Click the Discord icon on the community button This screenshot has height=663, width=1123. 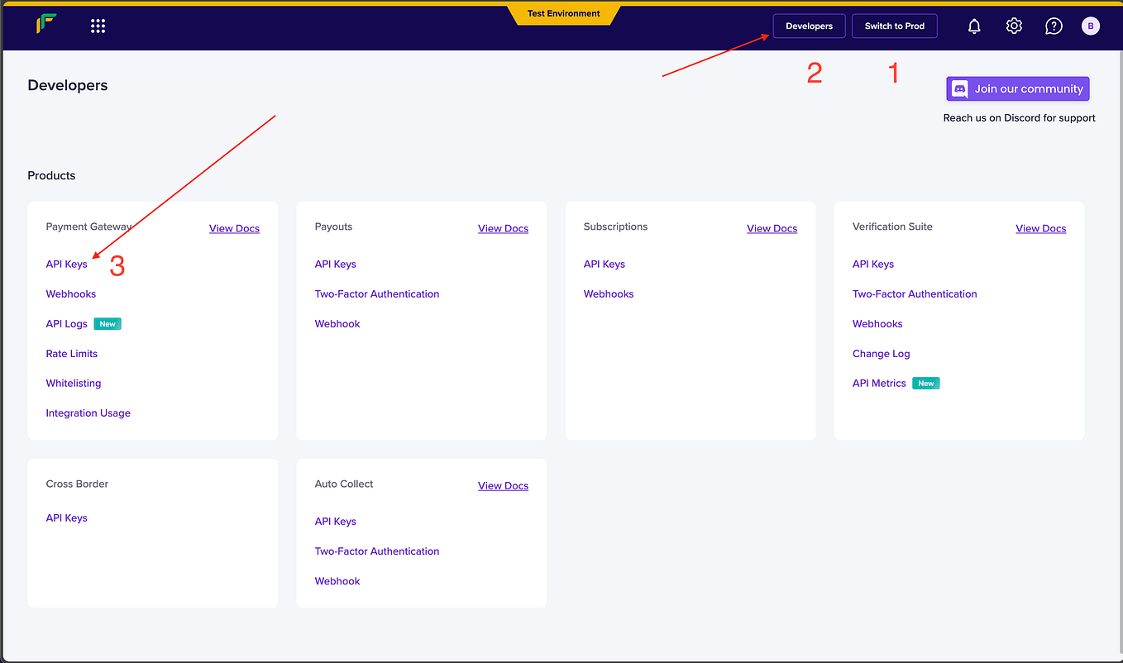pos(959,88)
